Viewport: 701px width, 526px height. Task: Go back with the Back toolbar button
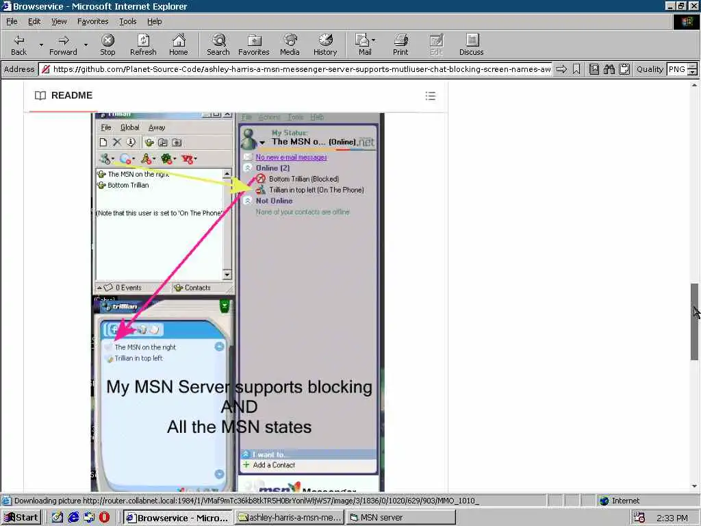click(18, 45)
